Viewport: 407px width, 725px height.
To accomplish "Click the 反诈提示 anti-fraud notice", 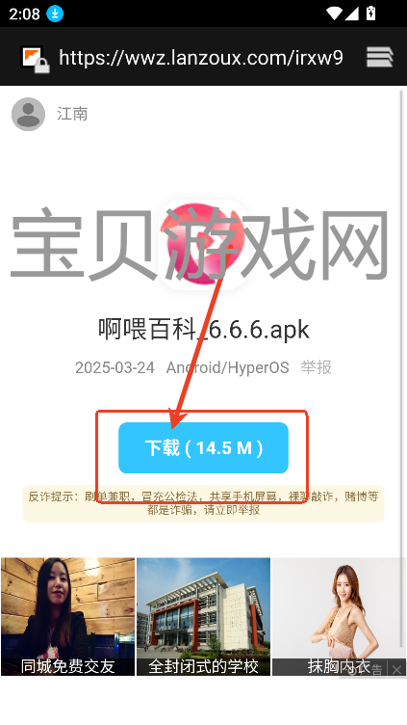I will (x=204, y=503).
